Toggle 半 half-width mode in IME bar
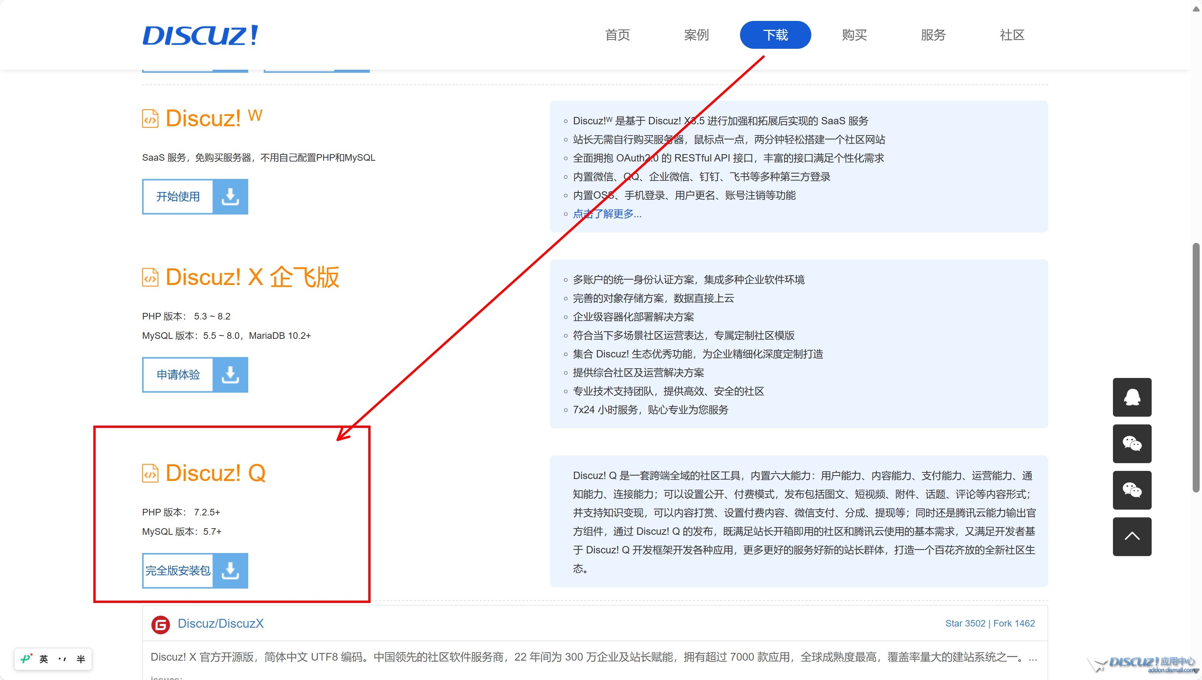 coord(81,659)
